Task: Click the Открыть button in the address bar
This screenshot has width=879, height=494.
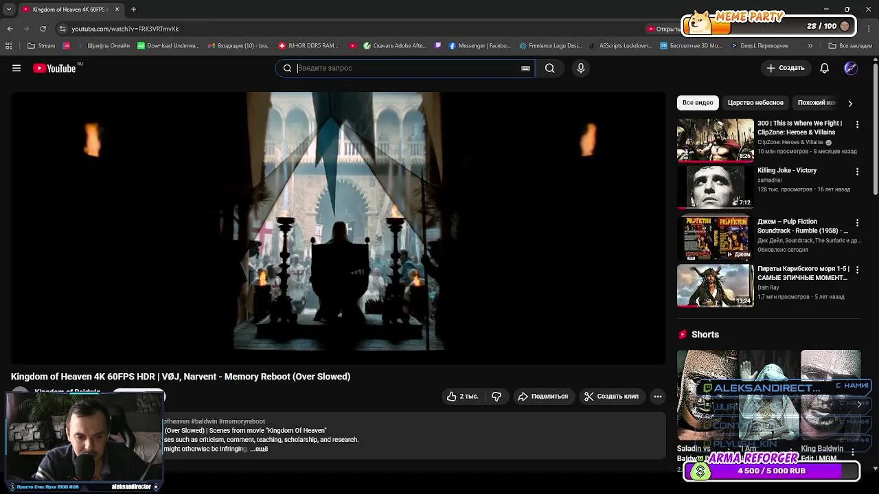Action: pos(663,29)
